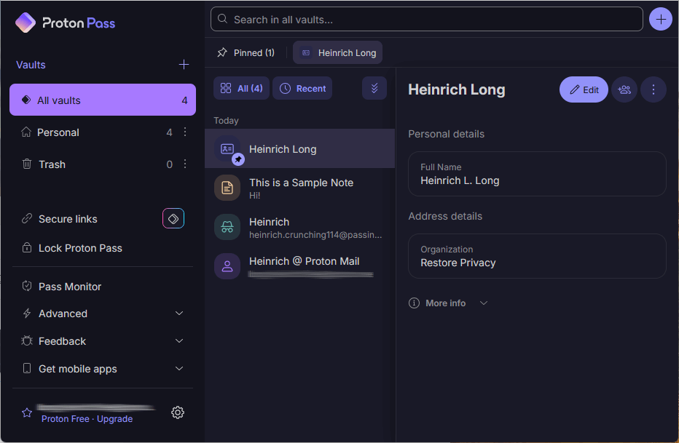Open Personal vault options menu
This screenshot has width=679, height=443.
pyautogui.click(x=185, y=132)
